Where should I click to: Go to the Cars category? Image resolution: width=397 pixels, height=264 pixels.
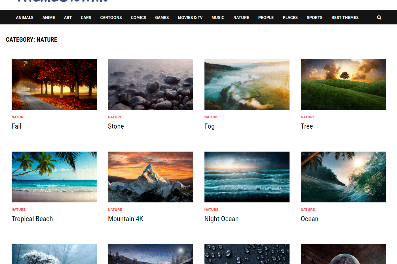[86, 18]
